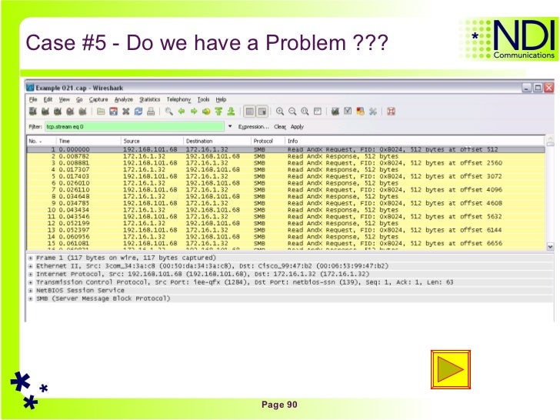
Task: Find a packet with magnifier icon
Action: point(169,112)
